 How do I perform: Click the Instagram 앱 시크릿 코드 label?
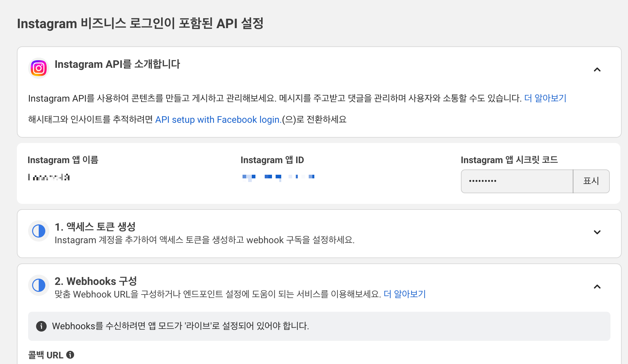click(509, 160)
